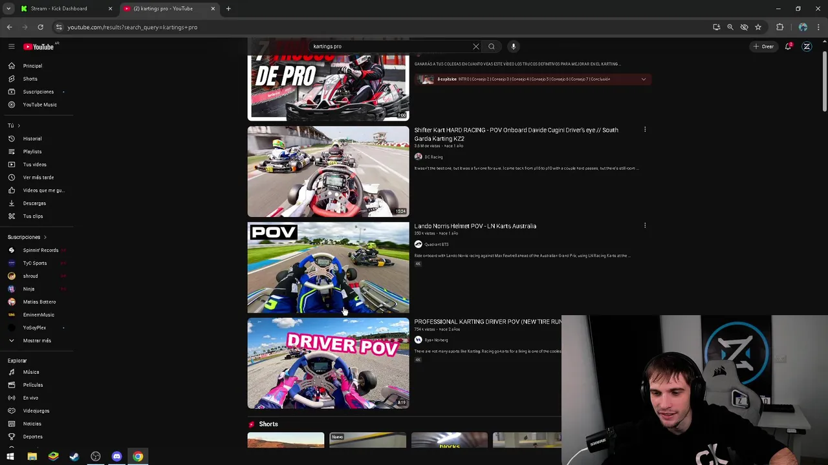Open the YouTube notifications bell

[x=788, y=46]
